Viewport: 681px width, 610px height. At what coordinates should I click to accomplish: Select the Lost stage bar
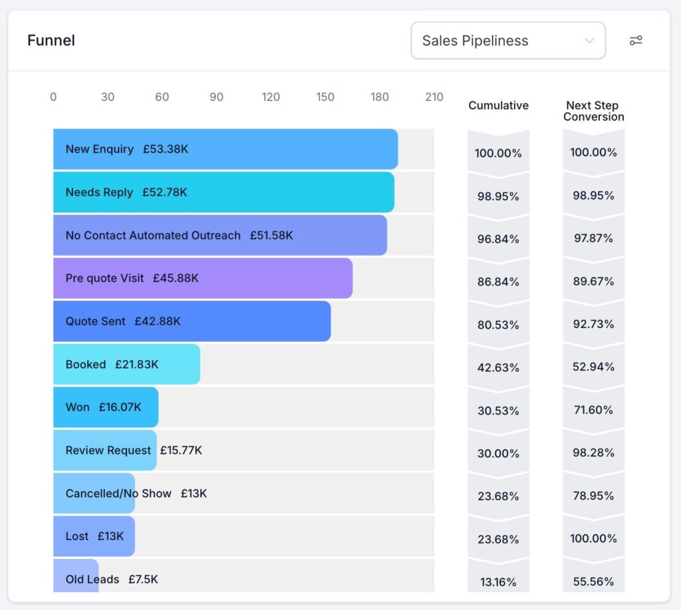pos(94,536)
